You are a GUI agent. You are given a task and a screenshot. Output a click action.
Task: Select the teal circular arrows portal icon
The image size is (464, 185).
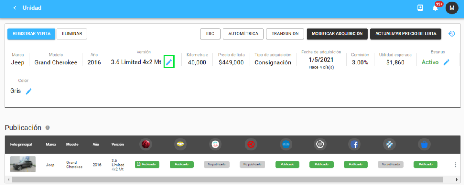click(215, 144)
